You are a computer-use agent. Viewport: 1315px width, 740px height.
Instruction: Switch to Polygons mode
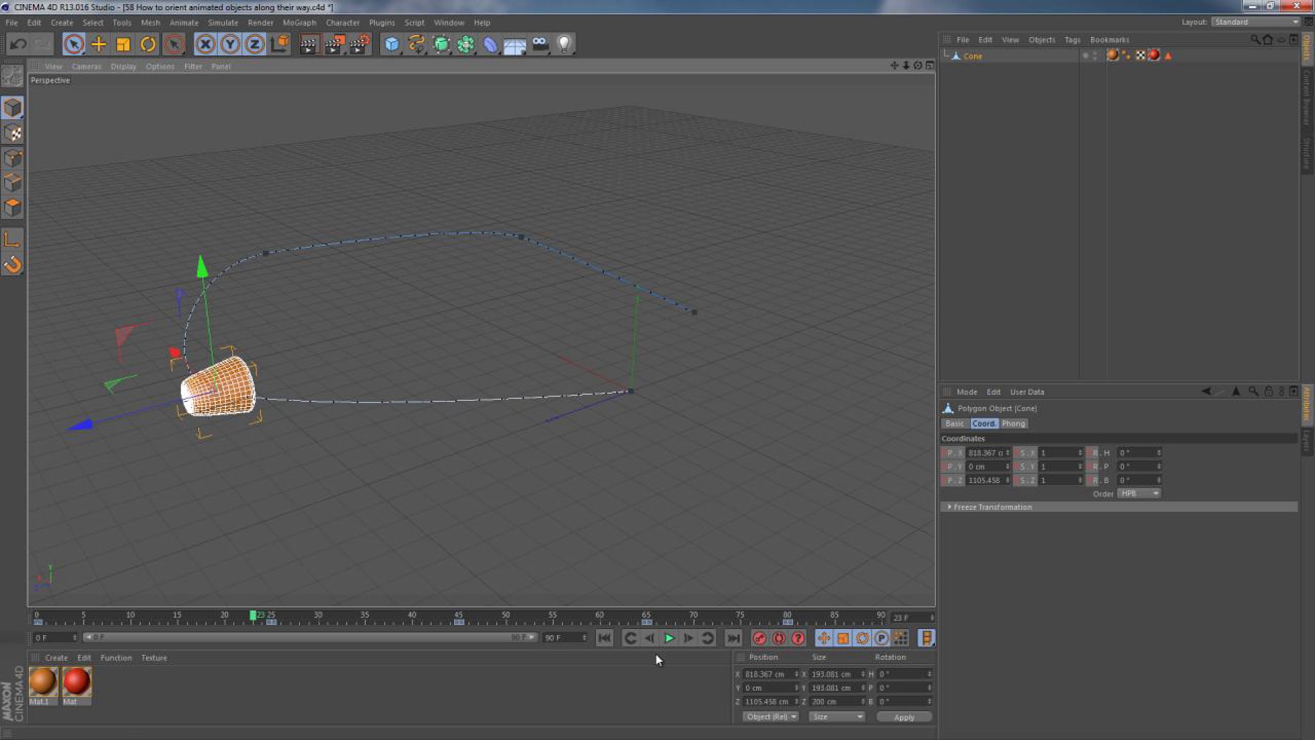point(12,208)
